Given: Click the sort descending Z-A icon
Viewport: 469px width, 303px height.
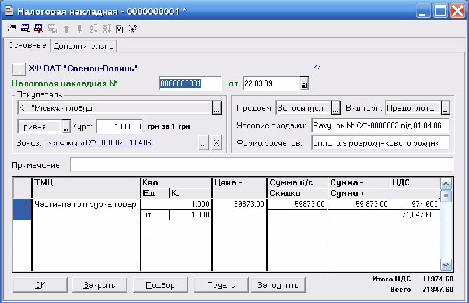Looking at the screenshot, I should 106,28.
